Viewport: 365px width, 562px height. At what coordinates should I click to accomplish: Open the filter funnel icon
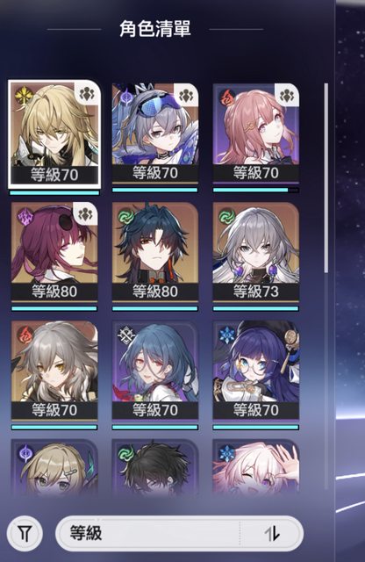pyautogui.click(x=25, y=534)
